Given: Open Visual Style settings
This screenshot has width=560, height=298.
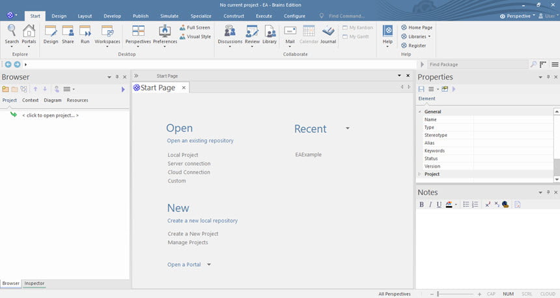Looking at the screenshot, I should tap(195, 37).
